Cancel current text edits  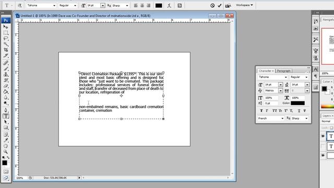click(x=212, y=6)
